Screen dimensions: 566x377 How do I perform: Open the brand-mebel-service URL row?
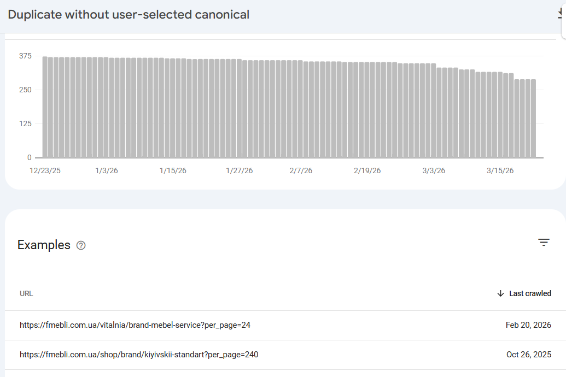pos(135,325)
